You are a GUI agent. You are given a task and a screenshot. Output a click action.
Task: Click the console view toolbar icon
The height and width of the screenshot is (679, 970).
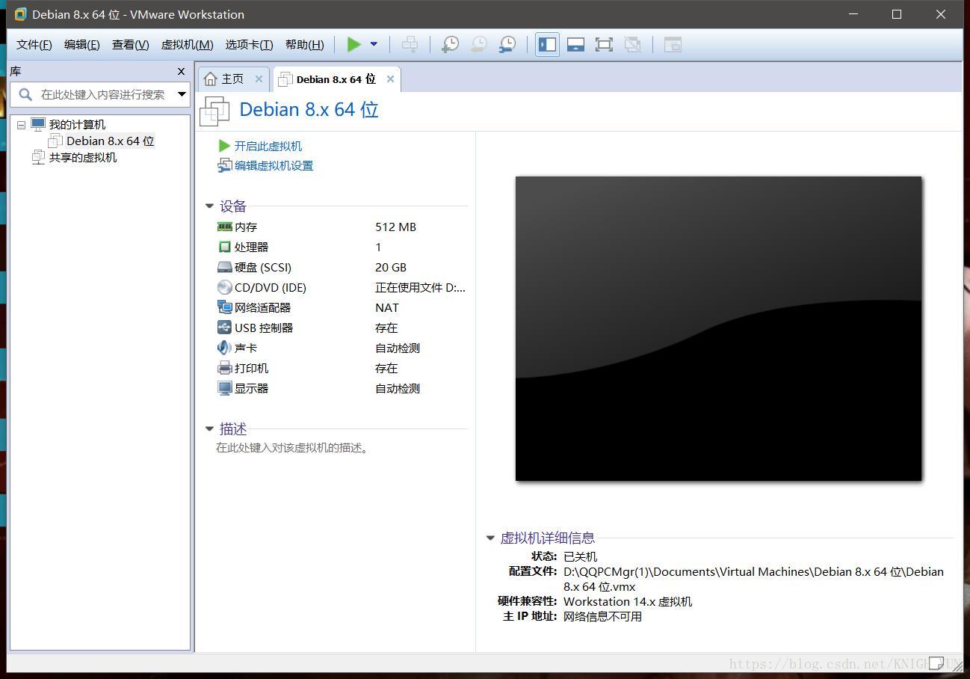tap(673, 45)
